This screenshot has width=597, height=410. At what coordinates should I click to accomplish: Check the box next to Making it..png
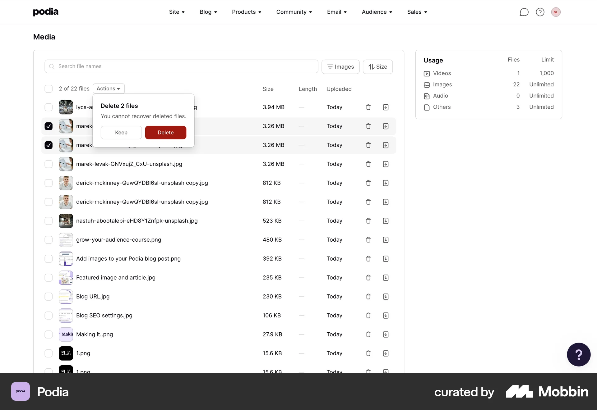[x=49, y=335]
